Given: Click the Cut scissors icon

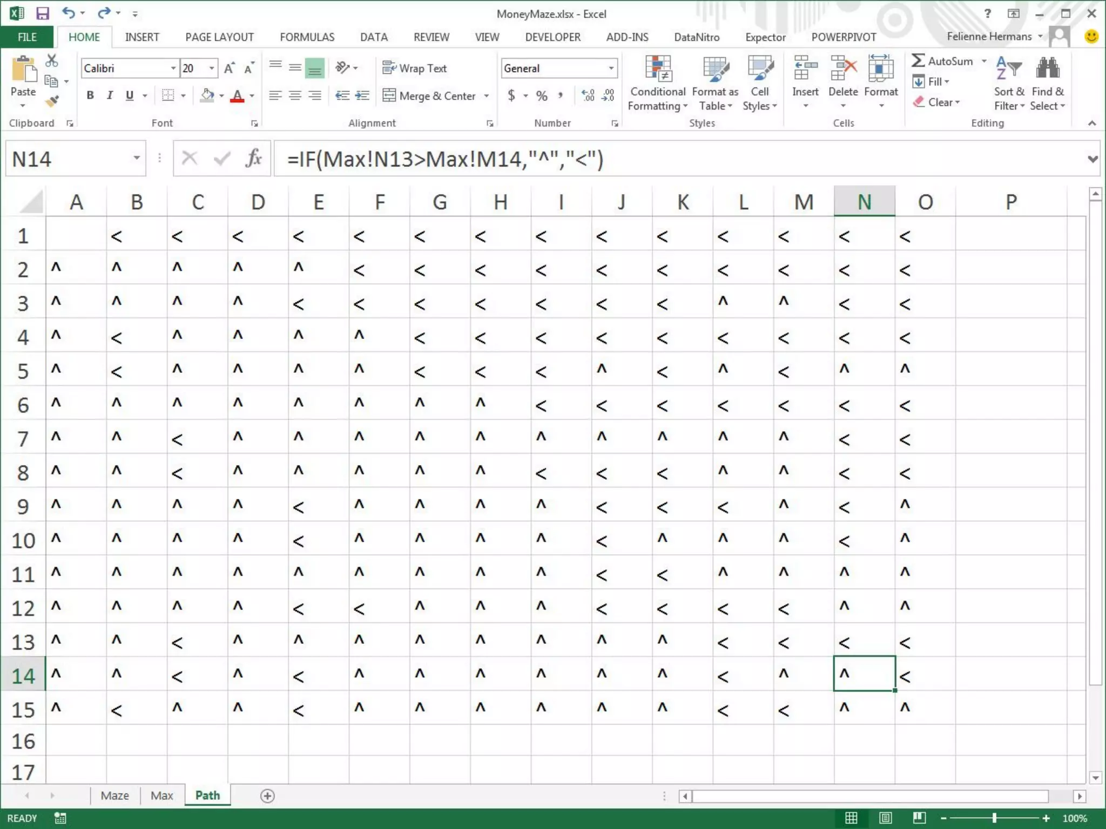Looking at the screenshot, I should coord(52,60).
